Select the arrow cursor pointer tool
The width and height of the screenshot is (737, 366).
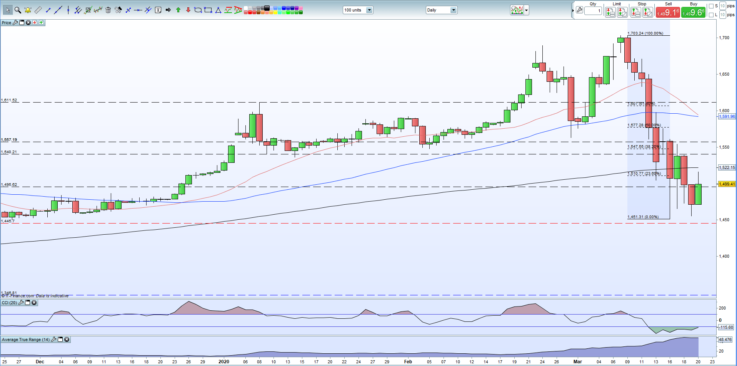8,10
